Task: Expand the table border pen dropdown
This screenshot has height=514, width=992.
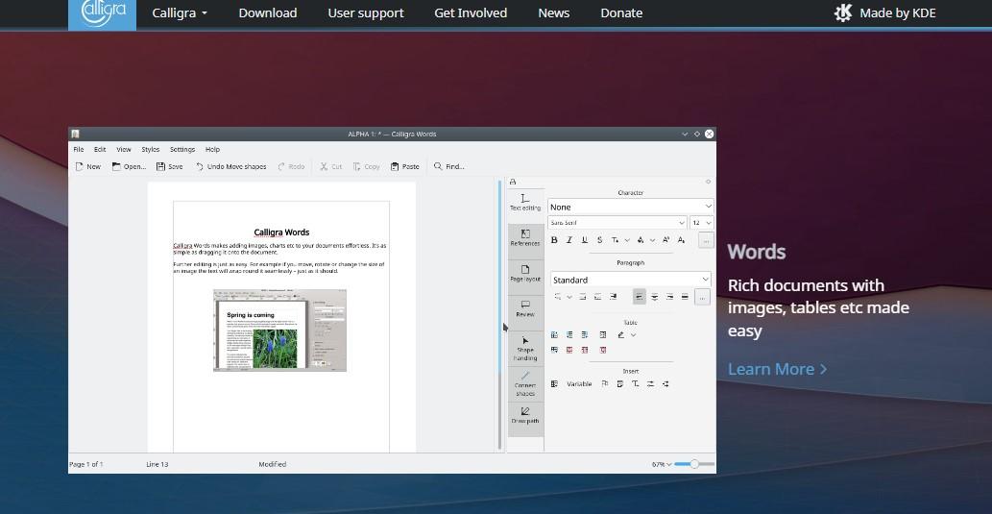Action: pos(634,335)
